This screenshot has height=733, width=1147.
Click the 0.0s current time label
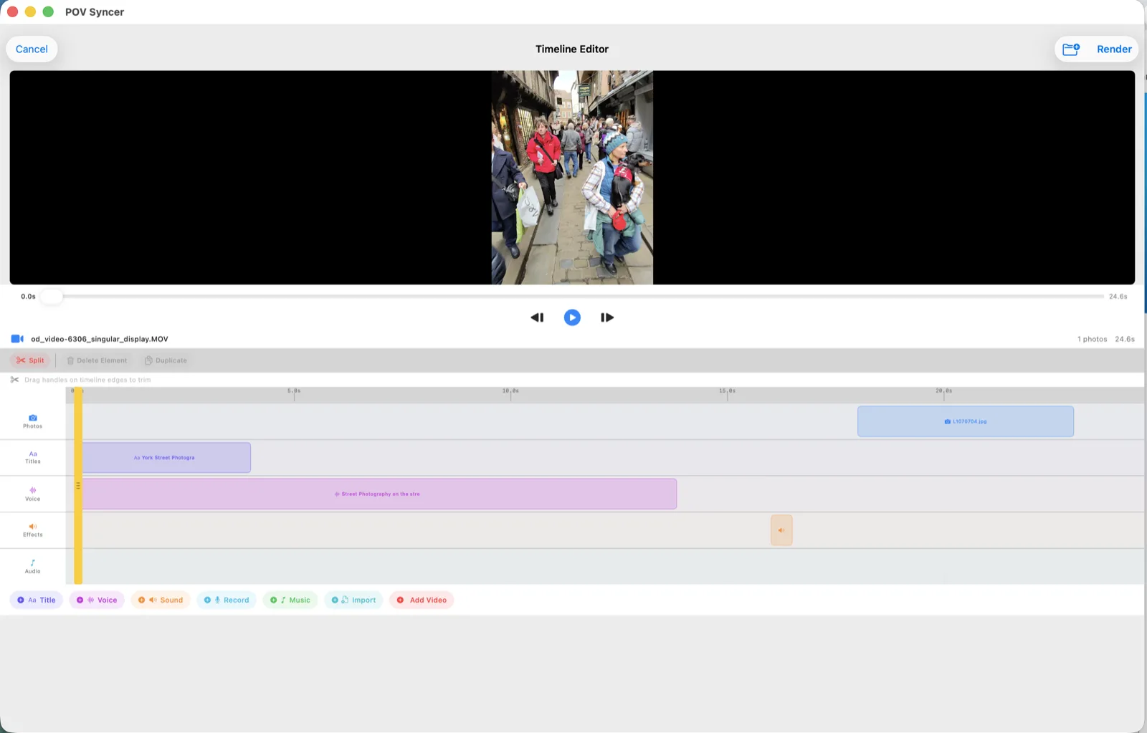tap(28, 296)
